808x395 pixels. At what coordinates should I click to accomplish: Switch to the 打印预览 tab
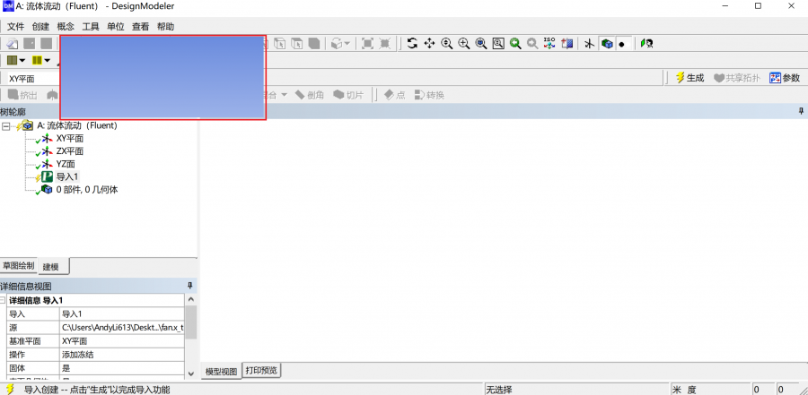point(261,370)
